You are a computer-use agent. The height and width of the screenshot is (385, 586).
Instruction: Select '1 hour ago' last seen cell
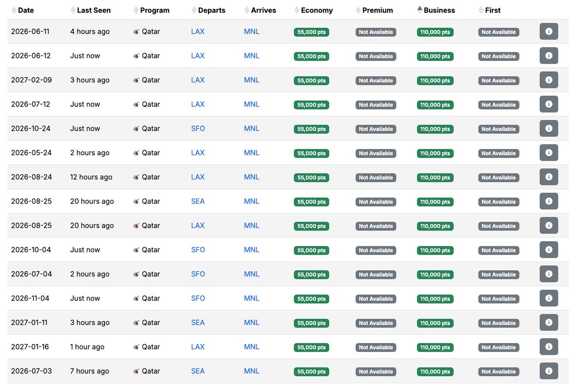(87, 346)
